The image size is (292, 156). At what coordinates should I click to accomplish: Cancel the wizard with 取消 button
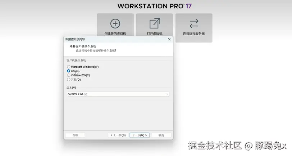coord(161,135)
